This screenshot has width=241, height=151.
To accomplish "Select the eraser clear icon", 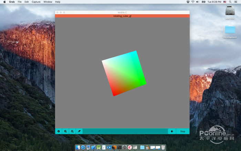I will 79,131.
